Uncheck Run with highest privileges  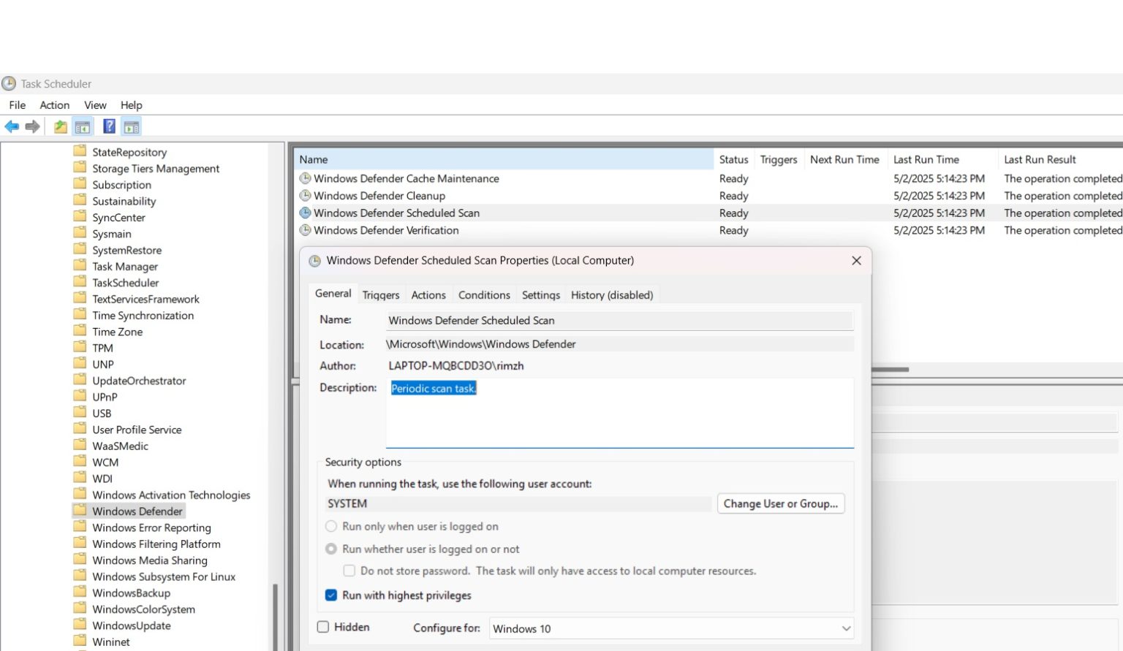point(330,595)
